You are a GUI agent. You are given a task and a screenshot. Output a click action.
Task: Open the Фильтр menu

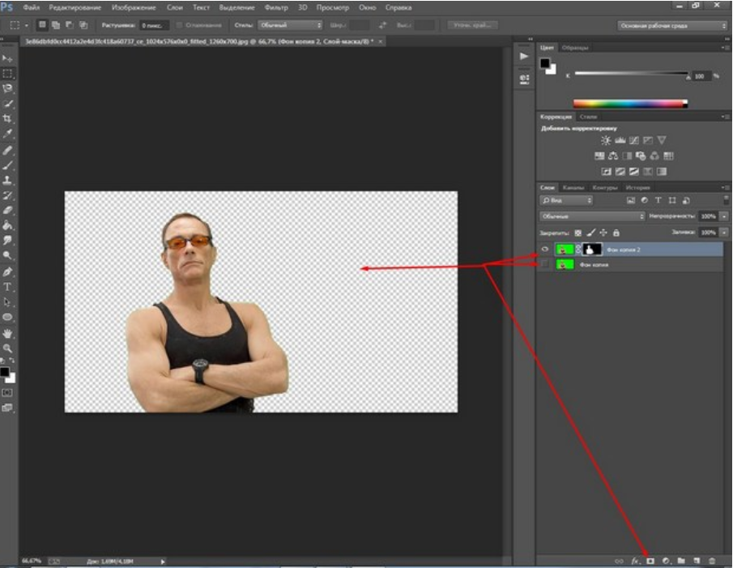276,7
